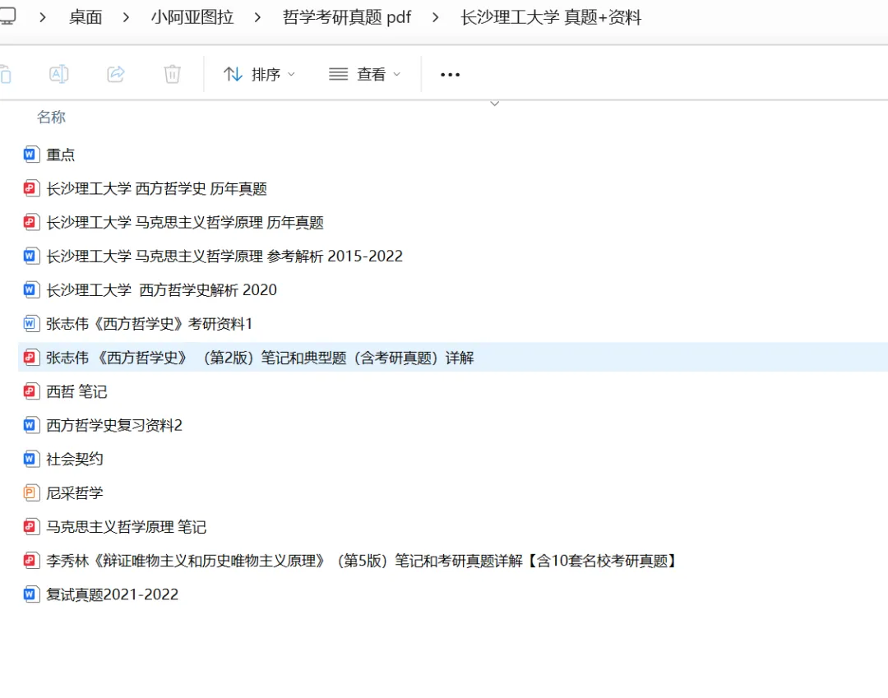Image resolution: width=888 pixels, height=698 pixels.
Task: Click the Word icon of 重点
Action: click(x=30, y=155)
